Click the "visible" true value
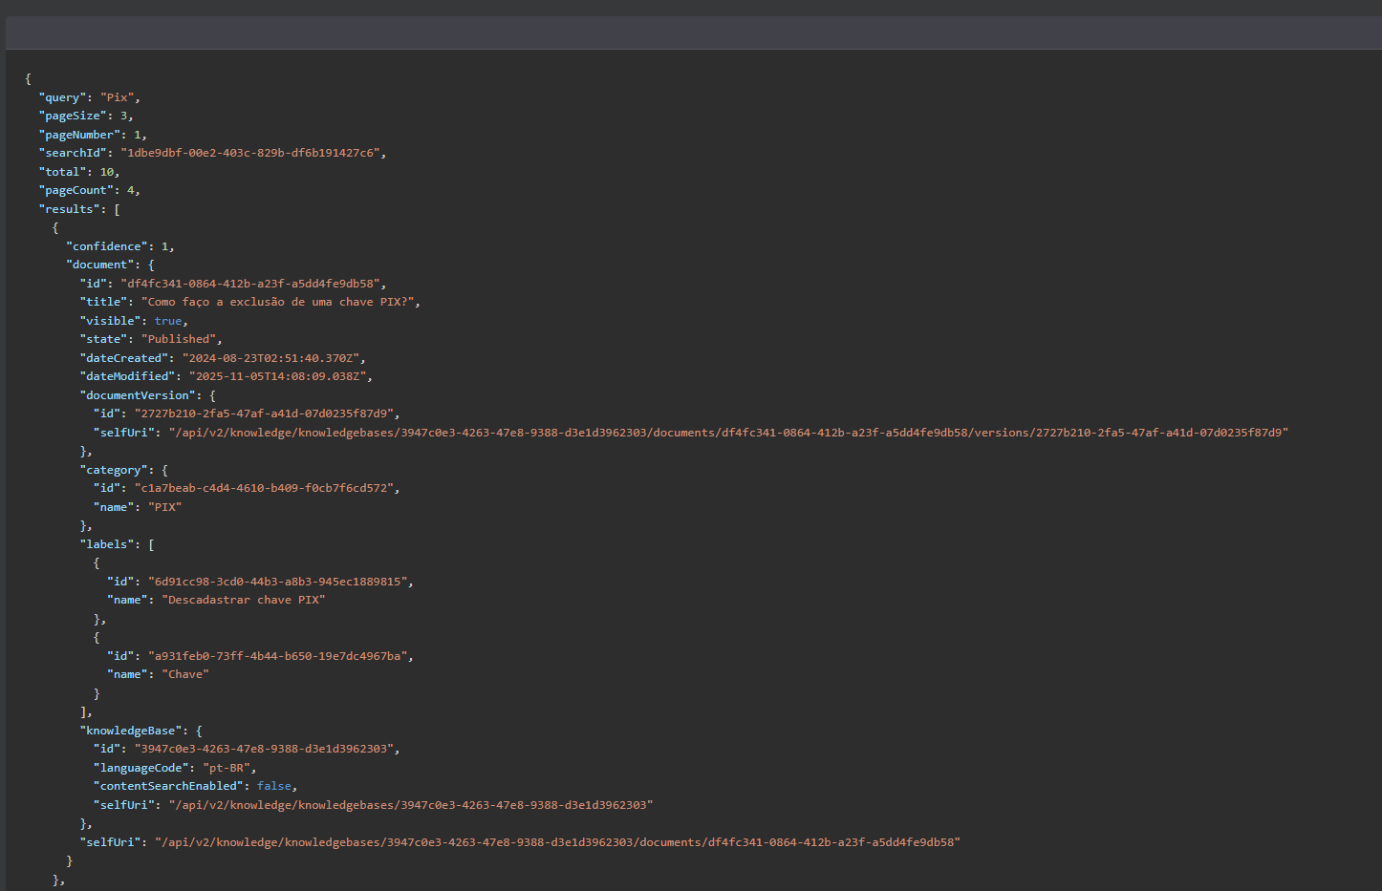Screen dimensions: 1382x891 point(168,321)
